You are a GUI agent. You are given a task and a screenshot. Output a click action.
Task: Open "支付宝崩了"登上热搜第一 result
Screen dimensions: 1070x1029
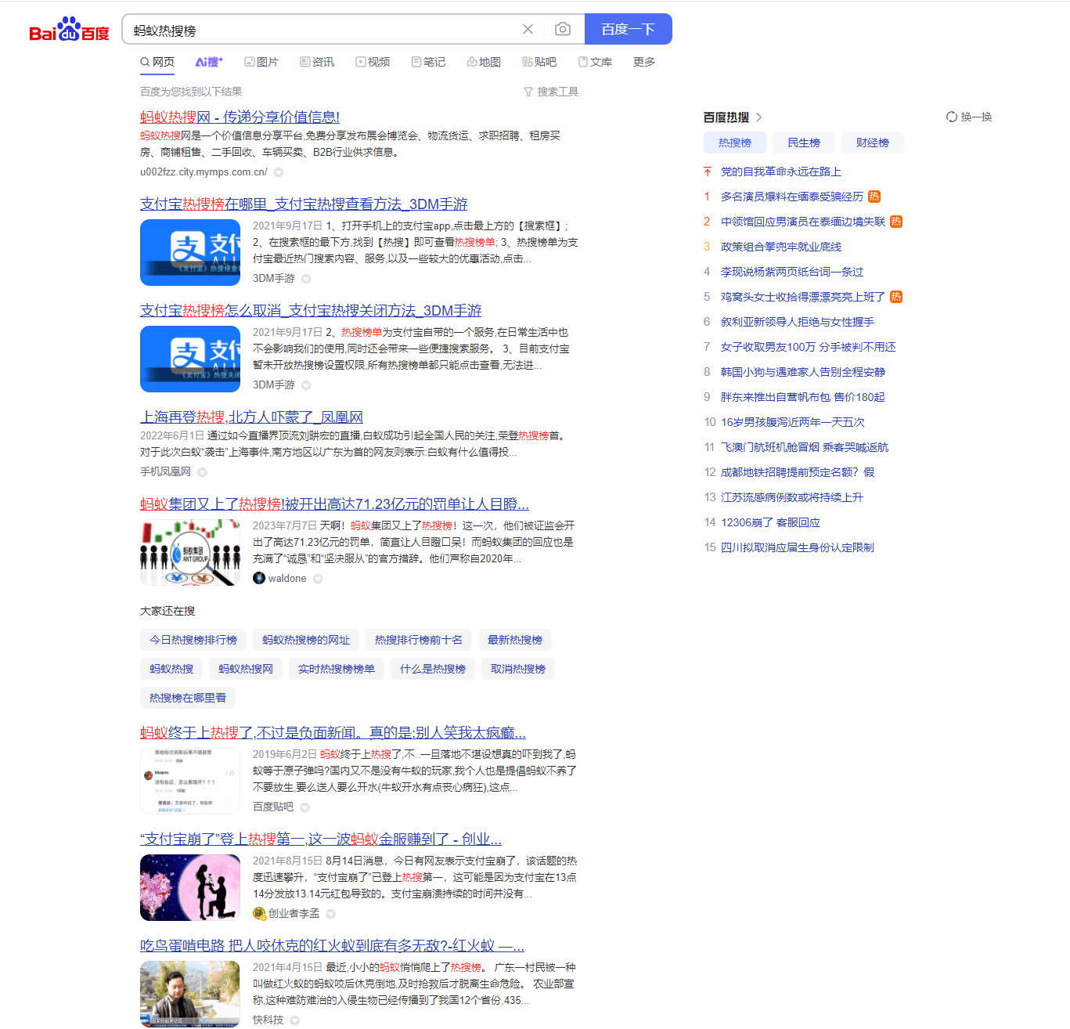coord(321,839)
